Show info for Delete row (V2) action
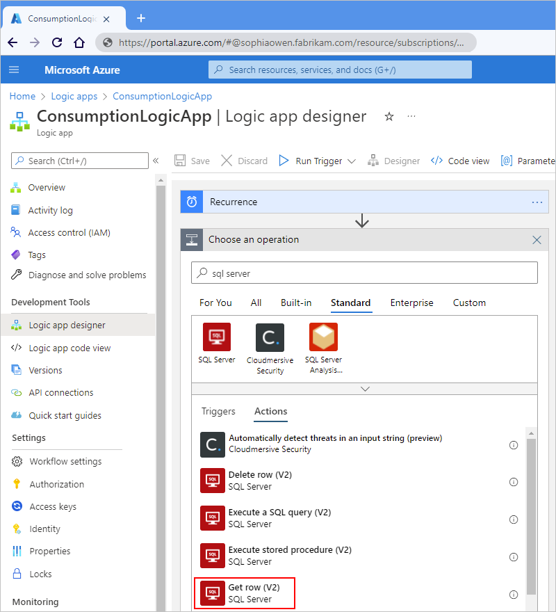Viewport: 556px width, 612px height. (x=514, y=482)
